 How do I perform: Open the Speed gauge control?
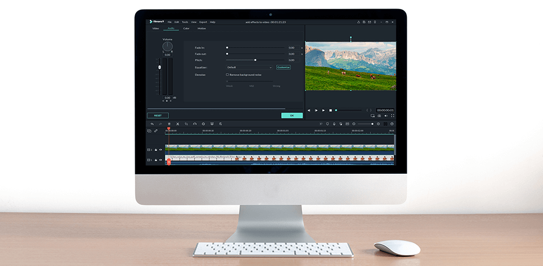[x=195, y=123]
